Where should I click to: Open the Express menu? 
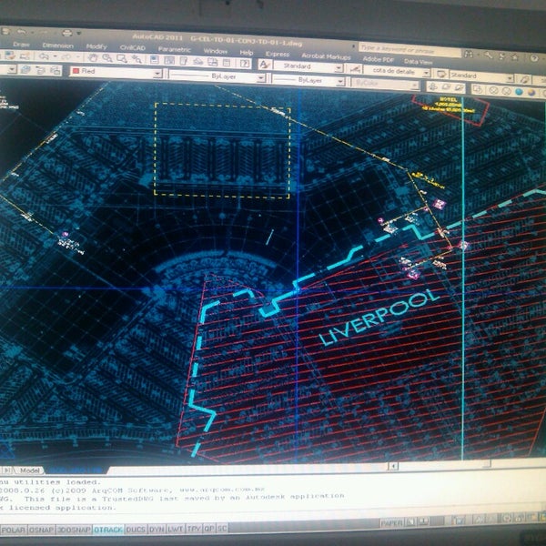[x=278, y=54]
